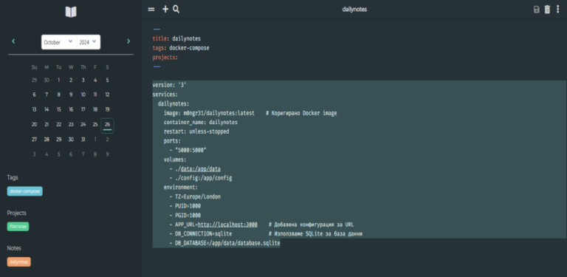567x277 pixels.
Task: Click the 'dailynotes' title in top bar
Action: (354, 10)
